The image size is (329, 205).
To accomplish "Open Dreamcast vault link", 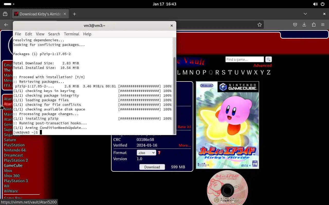I will 13,155.
